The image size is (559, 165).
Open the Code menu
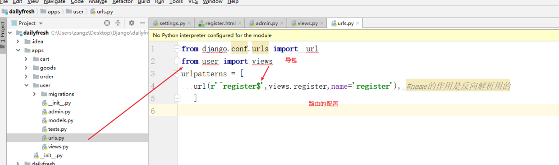[x=77, y=2]
